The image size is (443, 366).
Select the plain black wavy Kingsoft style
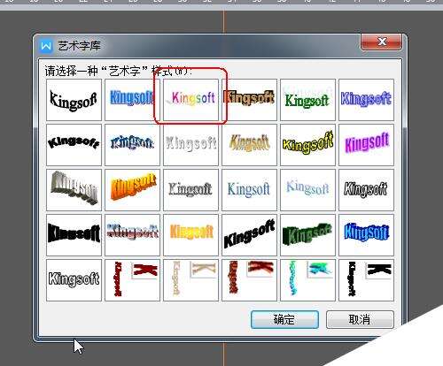click(74, 100)
